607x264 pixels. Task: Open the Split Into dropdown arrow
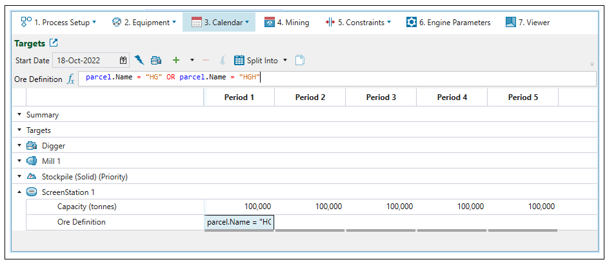[285, 60]
